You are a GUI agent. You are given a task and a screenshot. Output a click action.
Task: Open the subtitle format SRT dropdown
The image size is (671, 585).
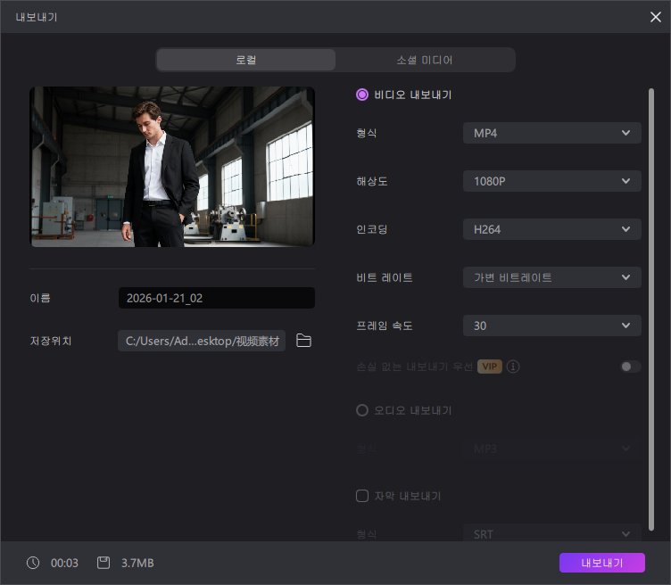pyautogui.click(x=552, y=534)
